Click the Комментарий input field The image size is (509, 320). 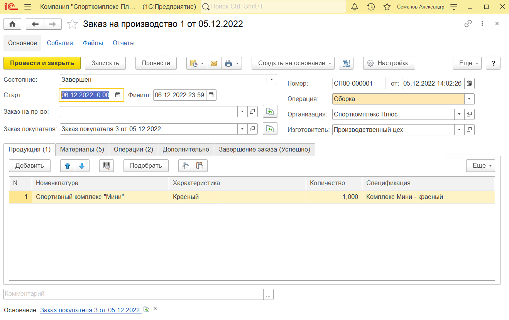(x=134, y=294)
